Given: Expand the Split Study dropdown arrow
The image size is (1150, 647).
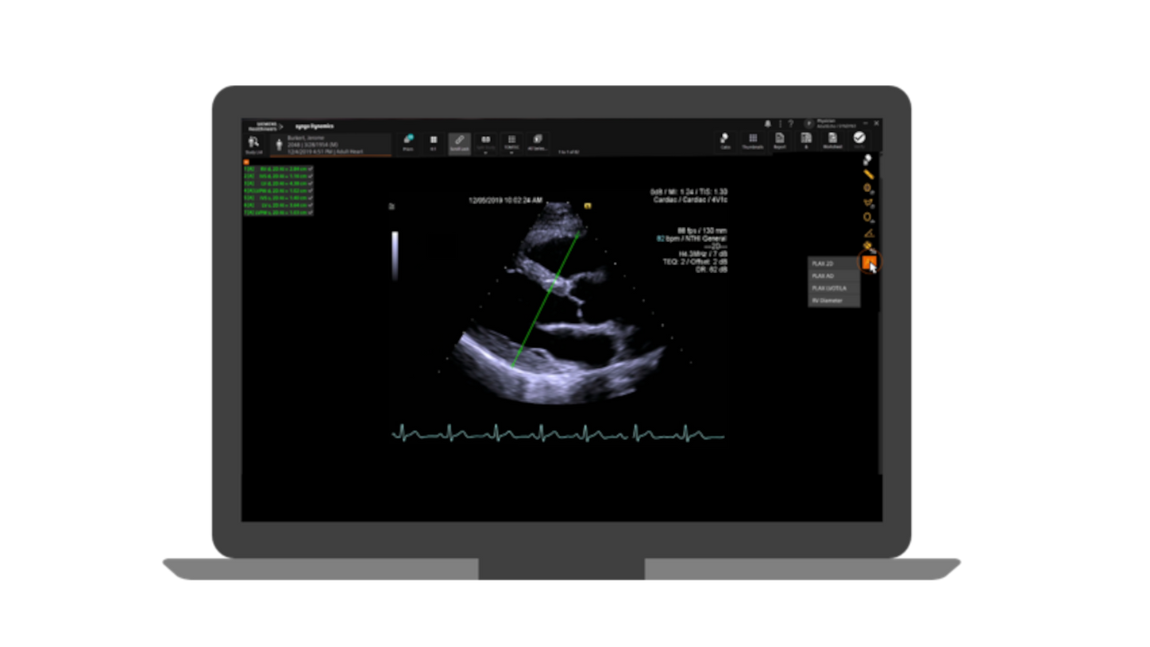Looking at the screenshot, I should tap(485, 152).
